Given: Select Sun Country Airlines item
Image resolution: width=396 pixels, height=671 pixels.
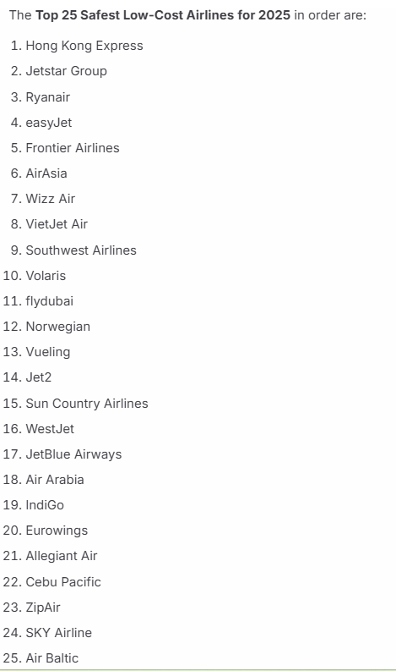Looking at the screenshot, I should (x=87, y=404).
